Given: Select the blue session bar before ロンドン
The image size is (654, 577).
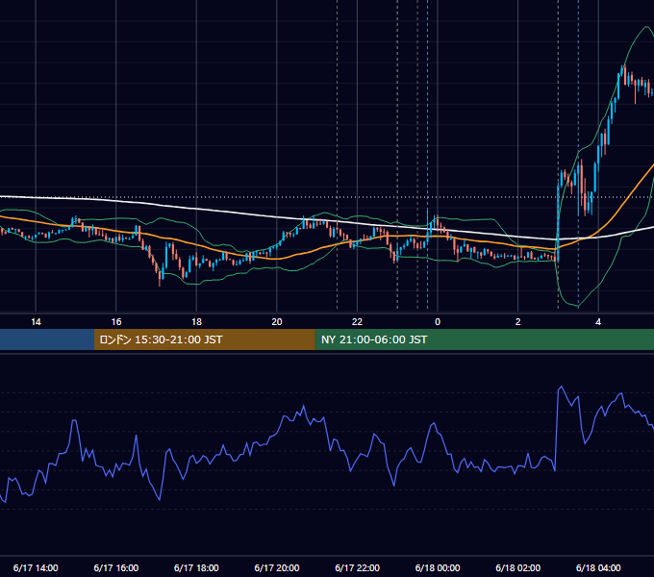Looking at the screenshot, I should point(47,339).
